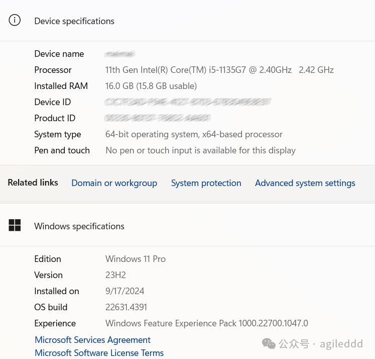The height and width of the screenshot is (359, 375).
Task: Click the Windows specifications heading
Action: [x=79, y=226]
